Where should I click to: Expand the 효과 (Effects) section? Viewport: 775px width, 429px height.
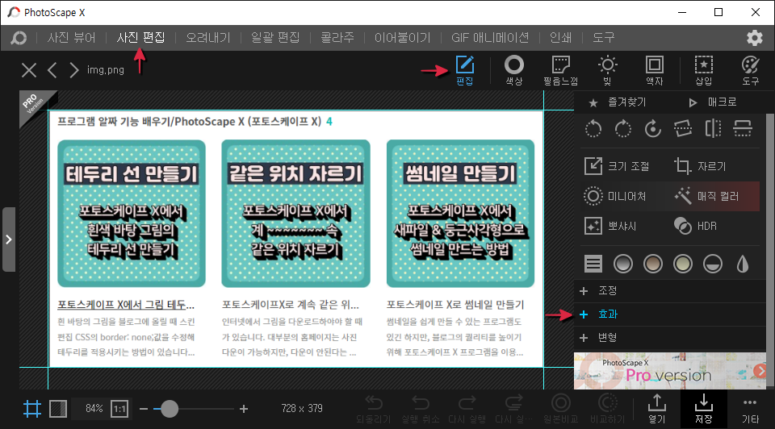coord(670,314)
